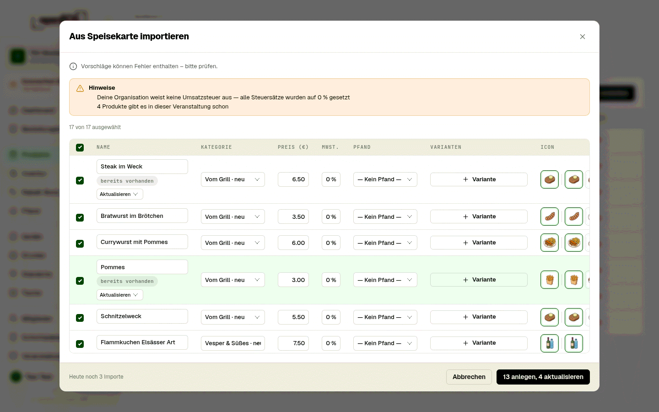Pick second bottles icon for Flammkuchen Elsässer Art
The image size is (659, 412).
tap(574, 343)
